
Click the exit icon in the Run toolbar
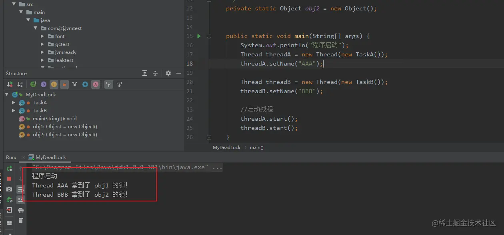[9, 210]
